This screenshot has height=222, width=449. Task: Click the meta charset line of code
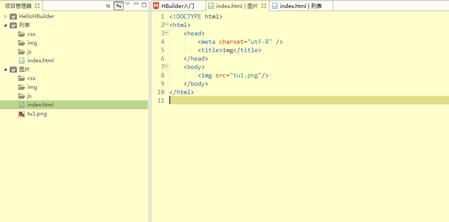click(x=240, y=42)
